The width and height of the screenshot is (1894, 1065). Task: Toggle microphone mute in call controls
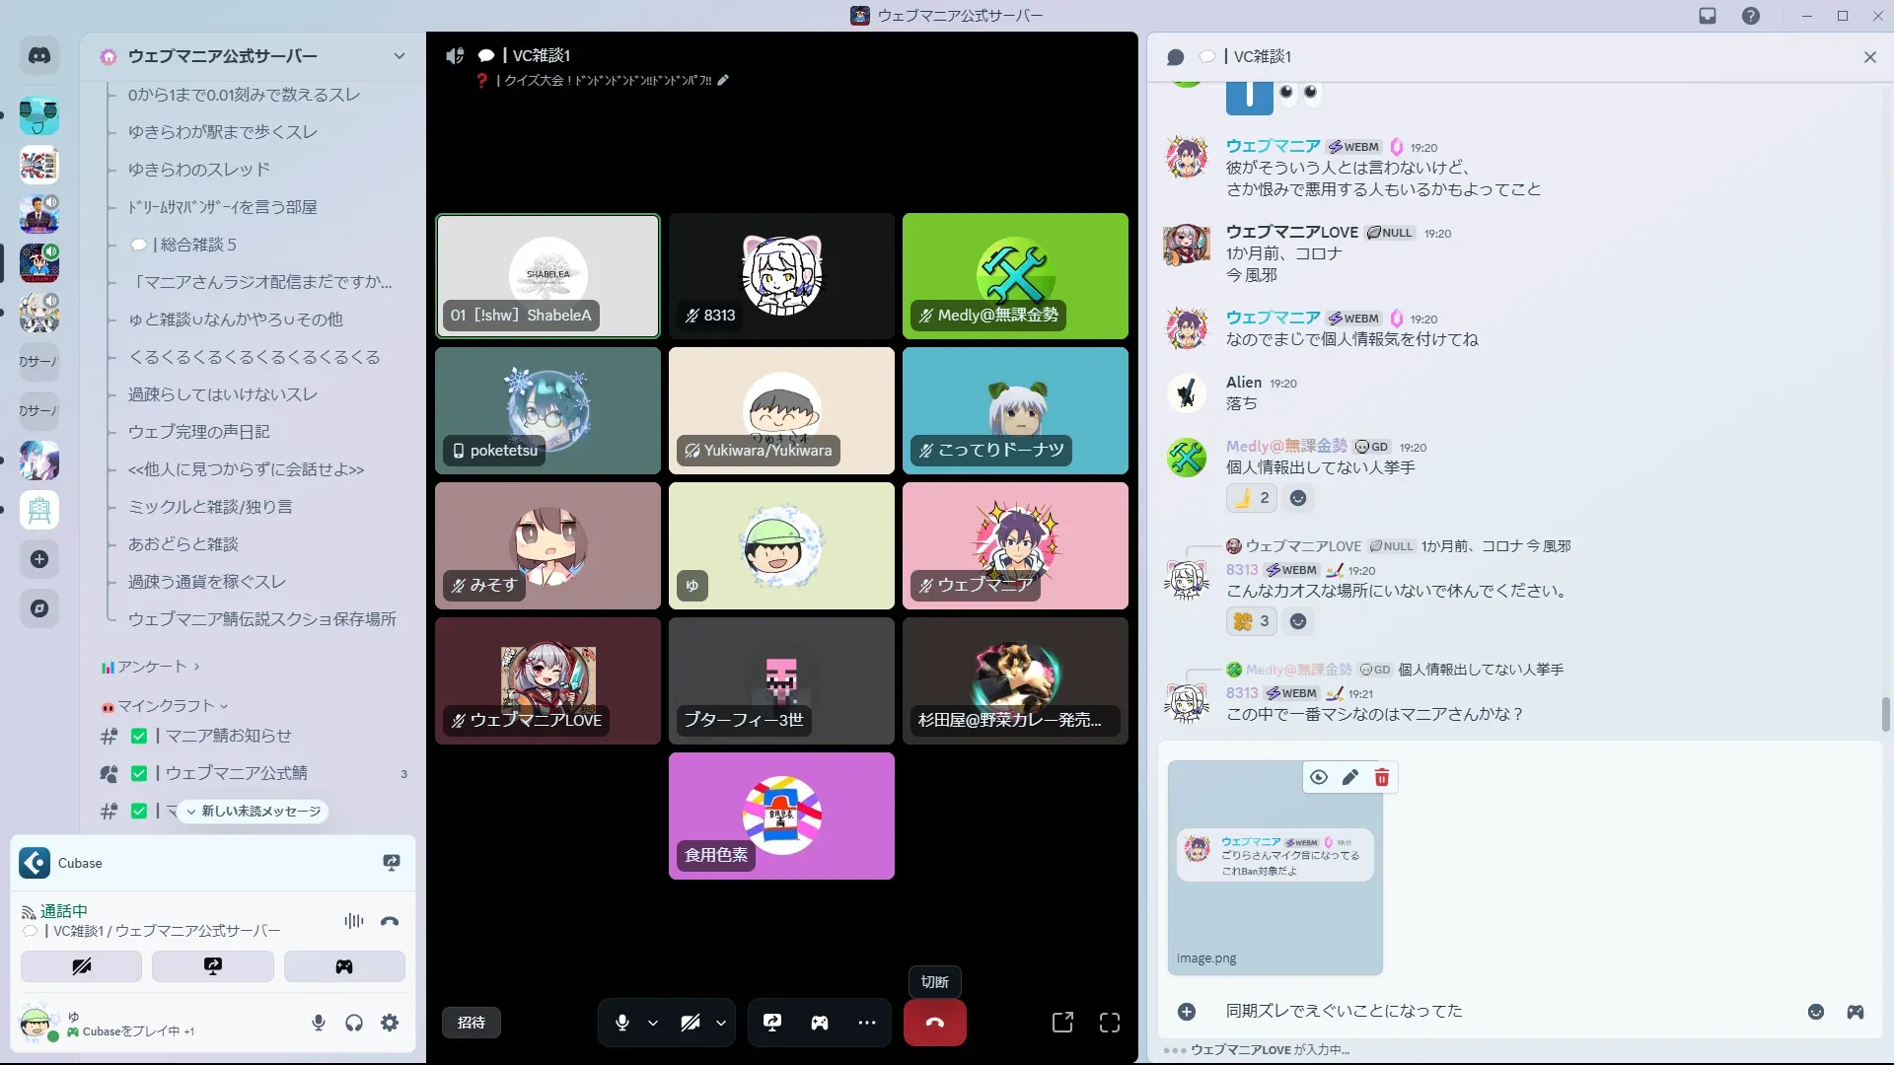622,1023
